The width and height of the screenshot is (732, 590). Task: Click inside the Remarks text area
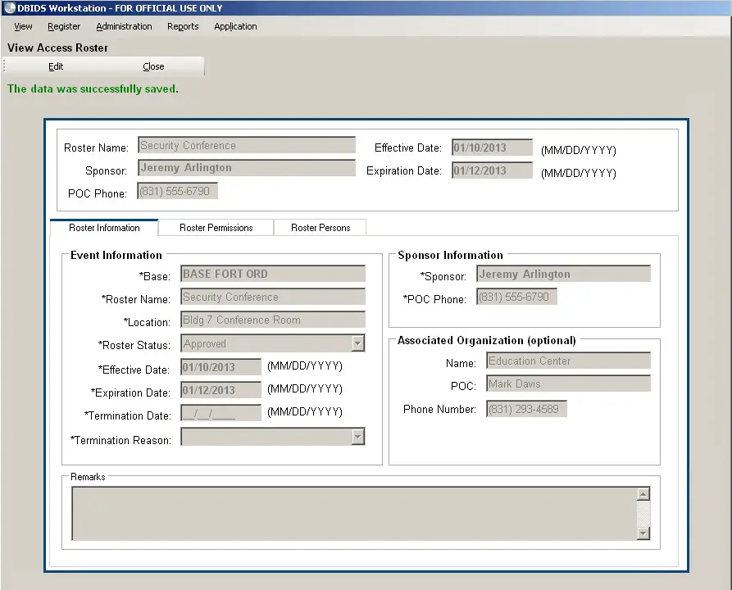tap(352, 512)
